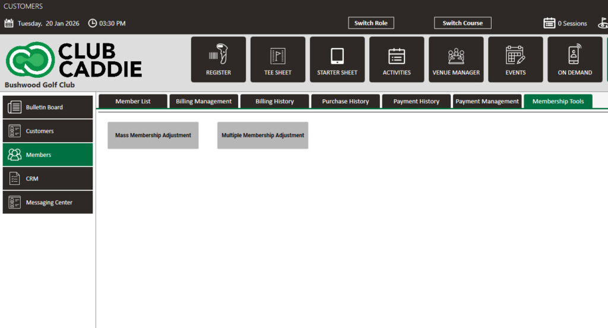Open the Payment Management tab

tap(487, 102)
